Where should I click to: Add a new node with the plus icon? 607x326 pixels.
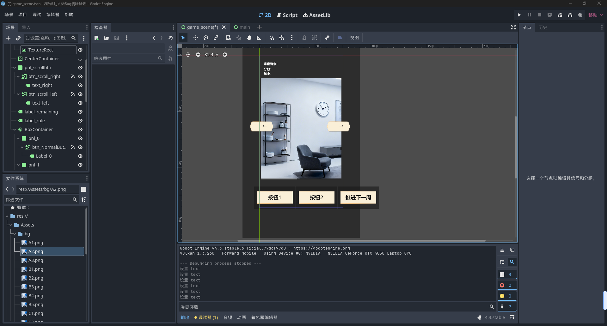[x=8, y=38]
